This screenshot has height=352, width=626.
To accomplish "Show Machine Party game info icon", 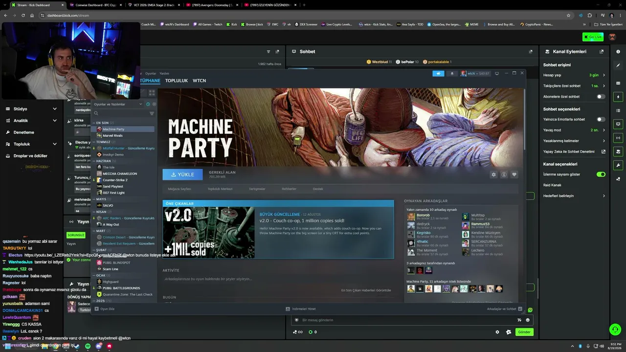I will point(504,175).
